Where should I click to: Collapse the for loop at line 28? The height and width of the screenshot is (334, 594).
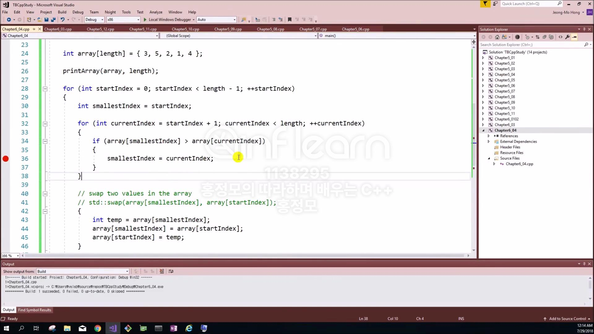coord(45,89)
